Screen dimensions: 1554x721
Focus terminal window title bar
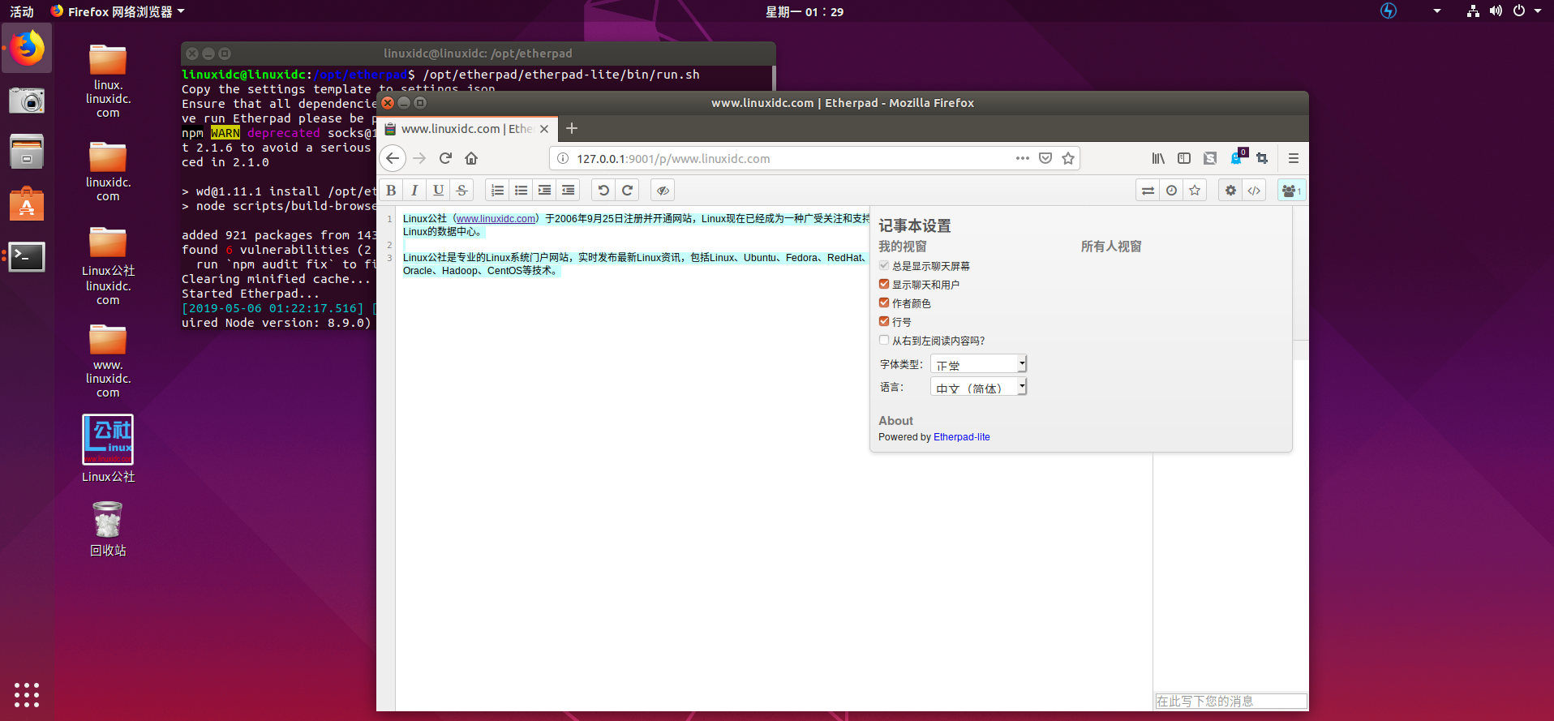478,54
